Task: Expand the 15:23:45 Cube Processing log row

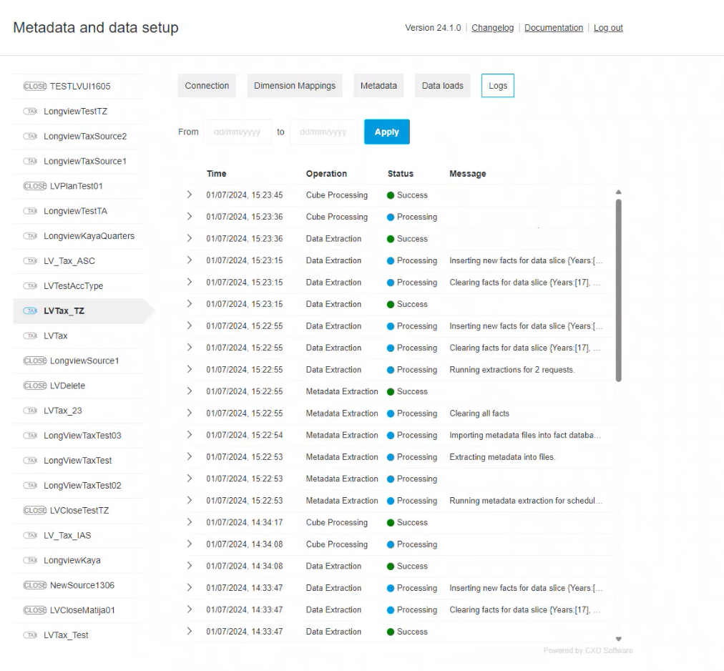Action: pos(190,195)
